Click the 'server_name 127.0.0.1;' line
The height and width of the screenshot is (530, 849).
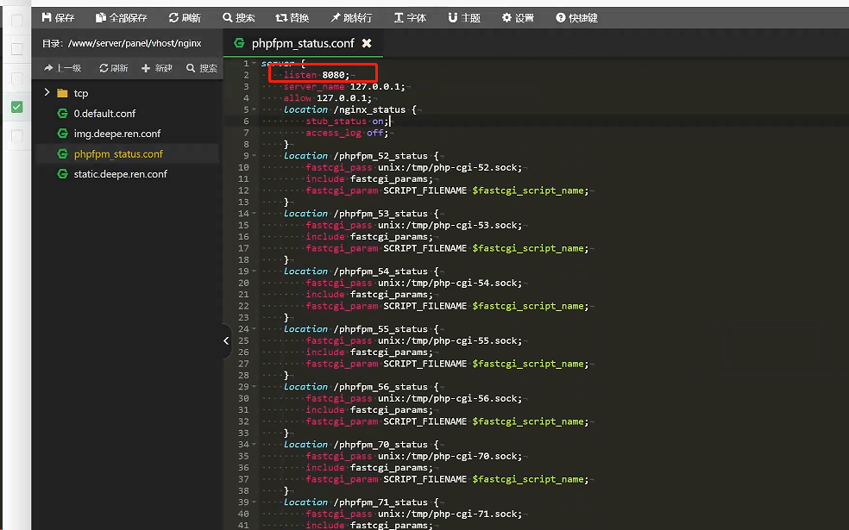pyautogui.click(x=343, y=86)
